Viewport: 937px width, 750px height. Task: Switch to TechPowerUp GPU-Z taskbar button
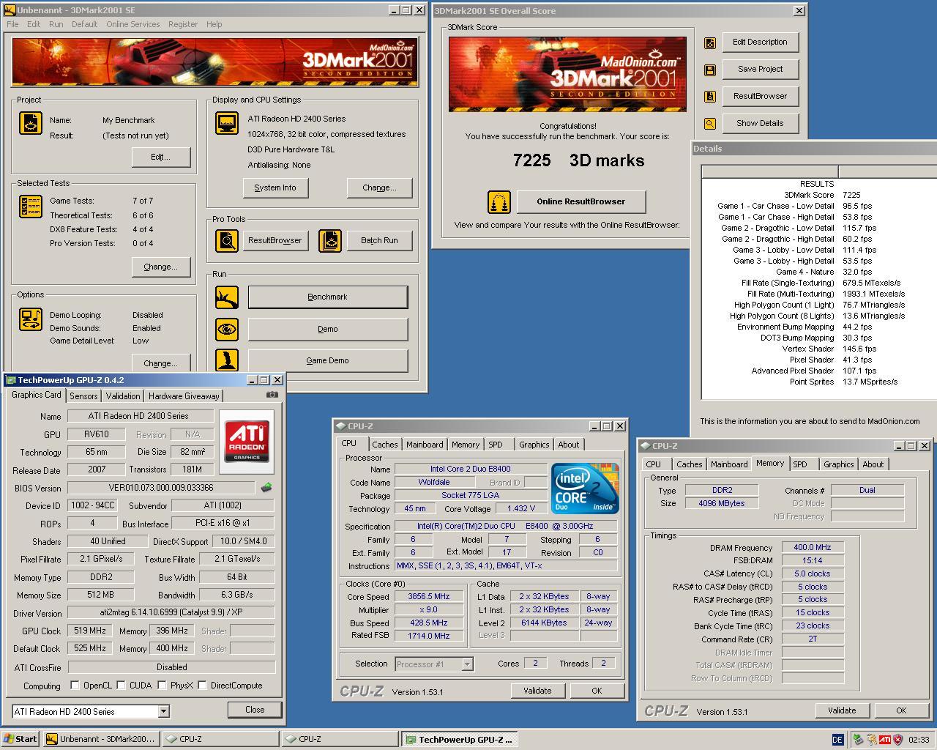(x=459, y=739)
